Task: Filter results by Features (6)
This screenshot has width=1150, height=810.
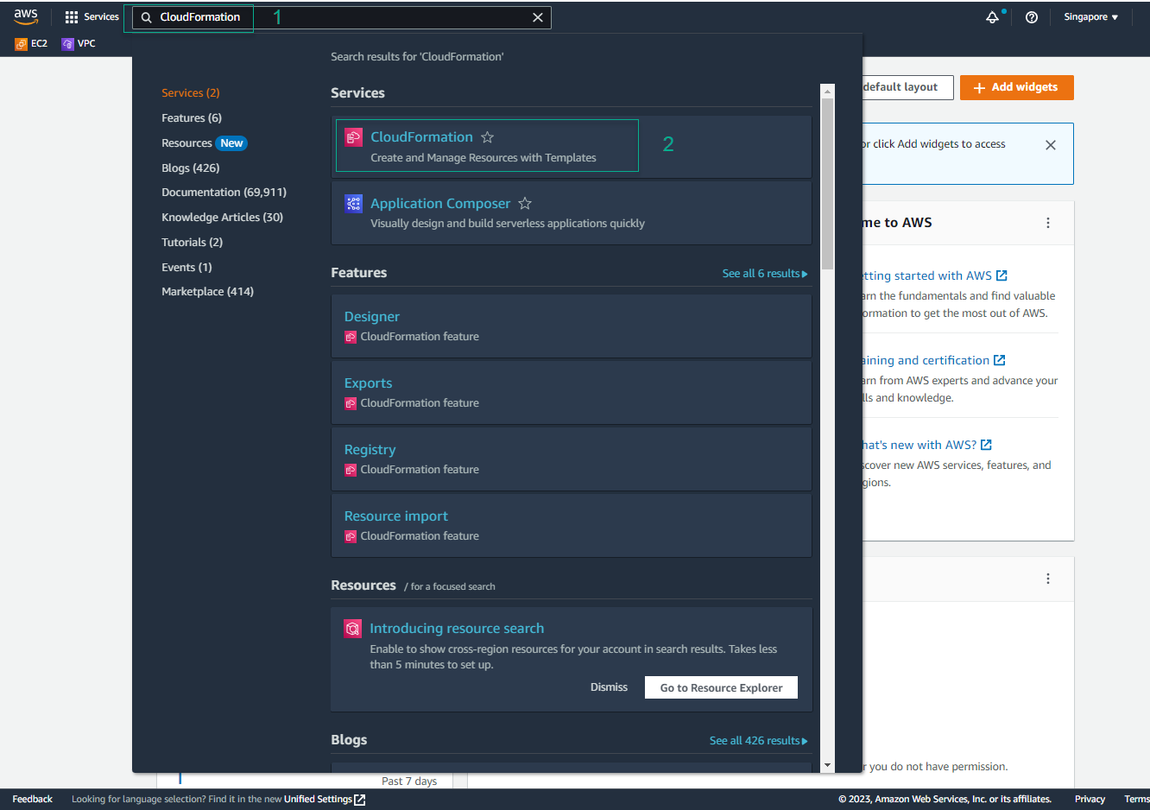Action: pyautogui.click(x=192, y=118)
